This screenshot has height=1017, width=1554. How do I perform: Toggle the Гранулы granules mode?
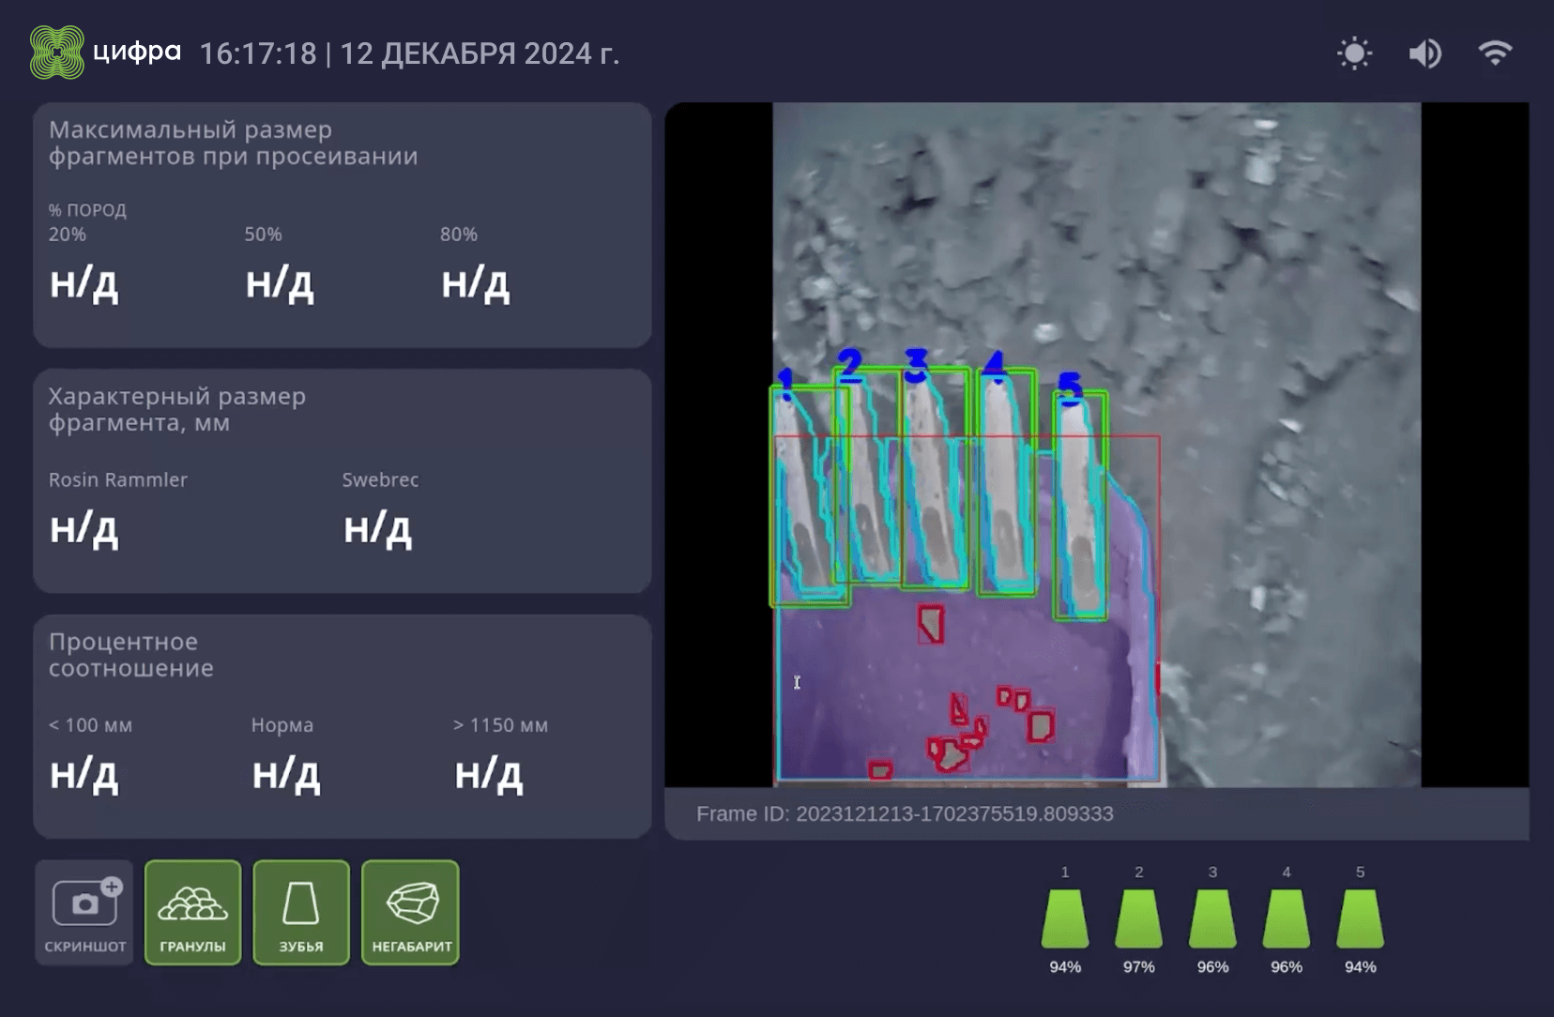[193, 912]
